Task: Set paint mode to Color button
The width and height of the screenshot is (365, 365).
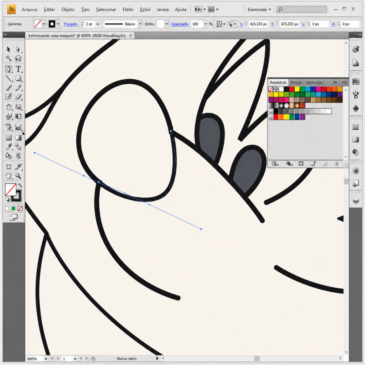Action: coord(7,208)
